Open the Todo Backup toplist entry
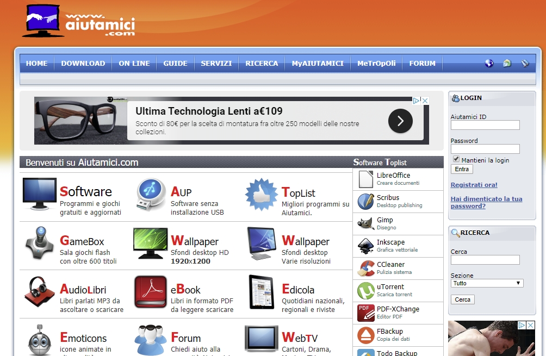Viewport: 546px width, 356px height. (398, 352)
